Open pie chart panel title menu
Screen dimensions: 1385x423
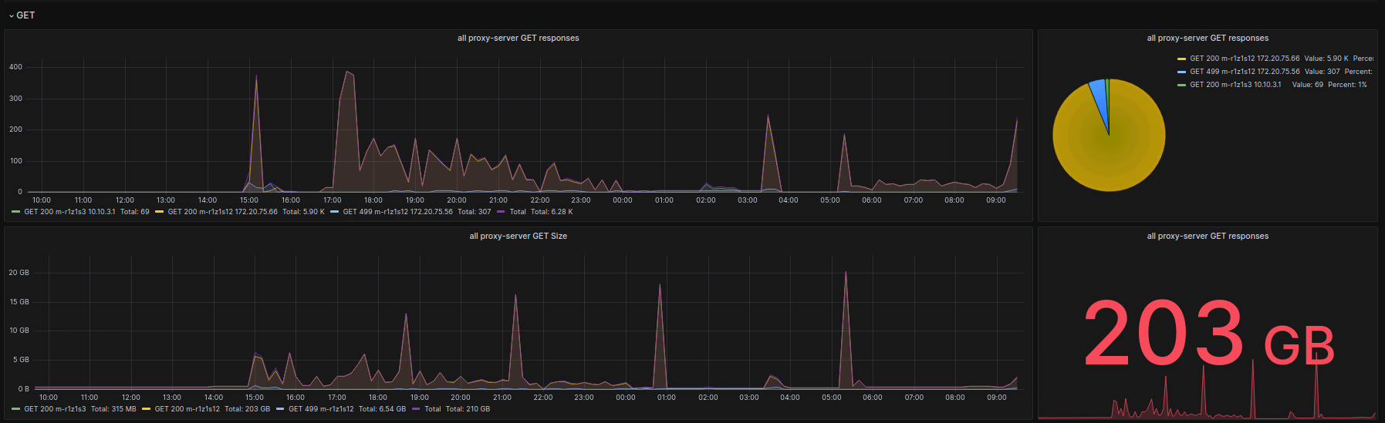1208,38
